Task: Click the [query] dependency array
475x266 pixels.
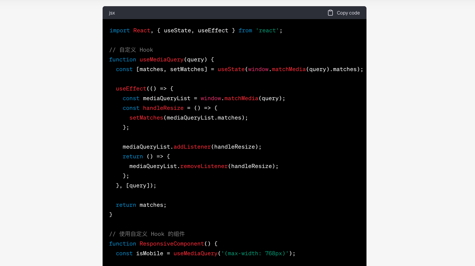Action: (x=138, y=185)
